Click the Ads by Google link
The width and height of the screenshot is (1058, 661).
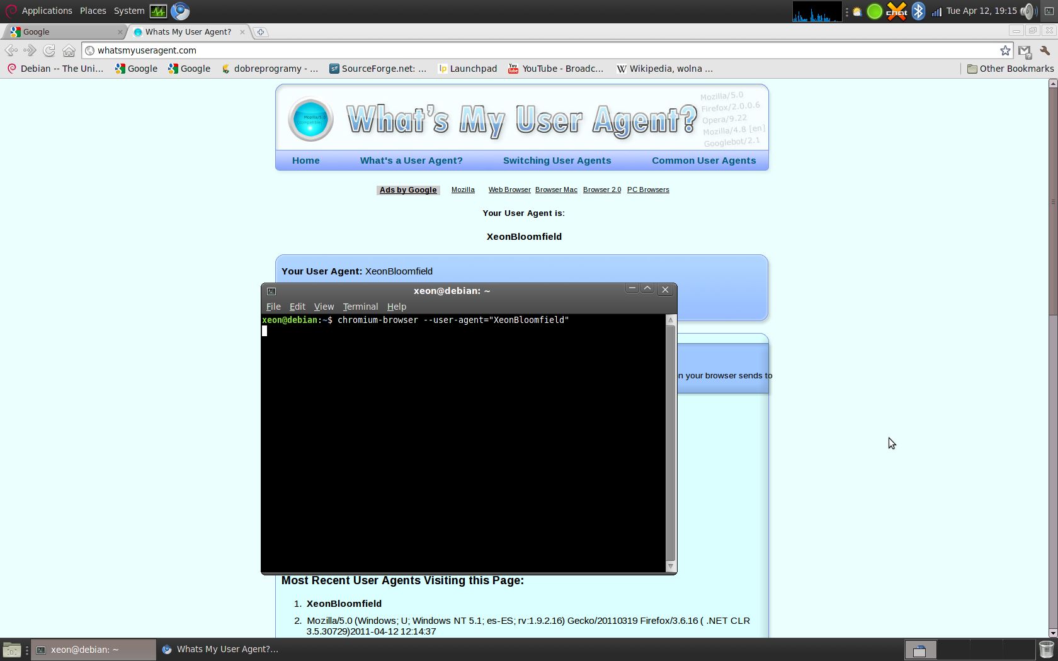point(408,190)
